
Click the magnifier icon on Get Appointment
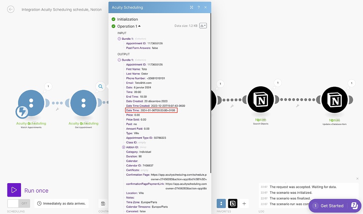coord(100,86)
